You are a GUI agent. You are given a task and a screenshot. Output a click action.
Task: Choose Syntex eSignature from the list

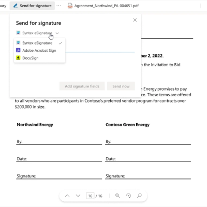39,43
